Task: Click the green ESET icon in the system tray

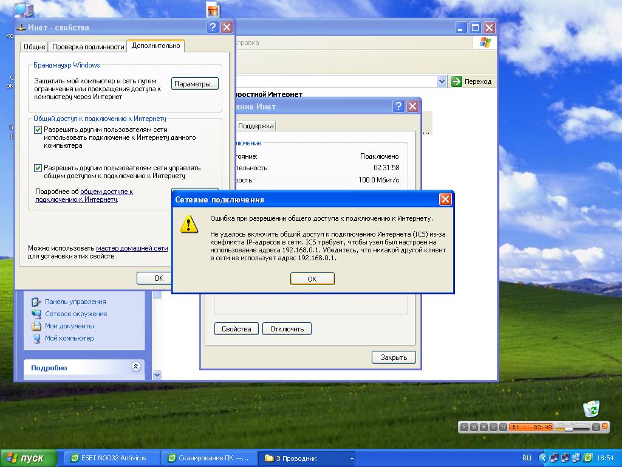Action: pos(588,458)
